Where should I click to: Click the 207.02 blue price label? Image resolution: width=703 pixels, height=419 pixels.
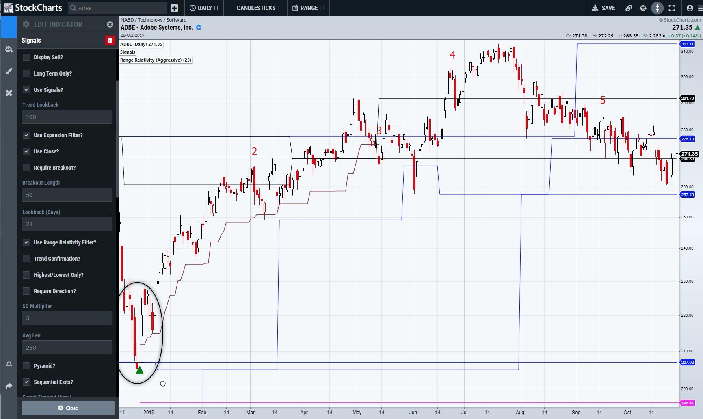pos(687,362)
